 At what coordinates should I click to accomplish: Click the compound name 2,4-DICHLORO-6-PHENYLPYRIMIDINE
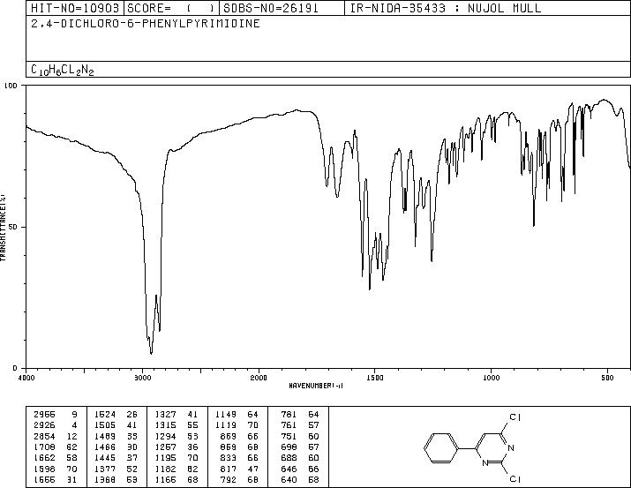pos(146,24)
